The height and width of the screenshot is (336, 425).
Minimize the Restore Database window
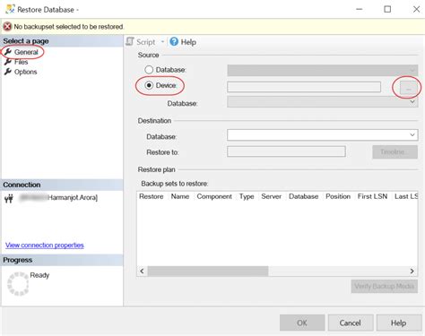pyautogui.click(x=360, y=9)
